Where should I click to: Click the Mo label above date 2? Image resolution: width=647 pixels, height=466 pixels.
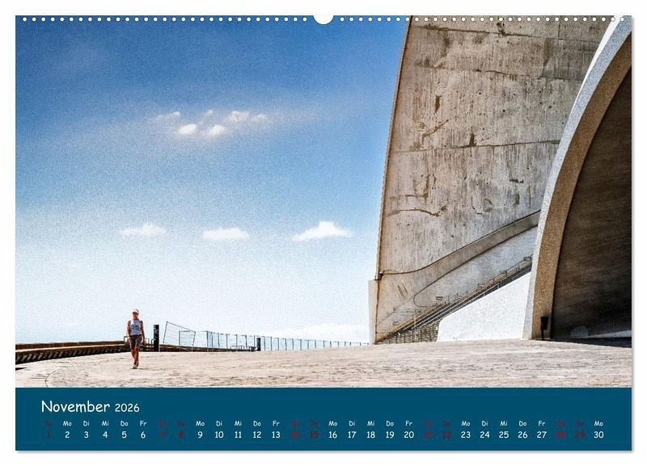(x=67, y=423)
